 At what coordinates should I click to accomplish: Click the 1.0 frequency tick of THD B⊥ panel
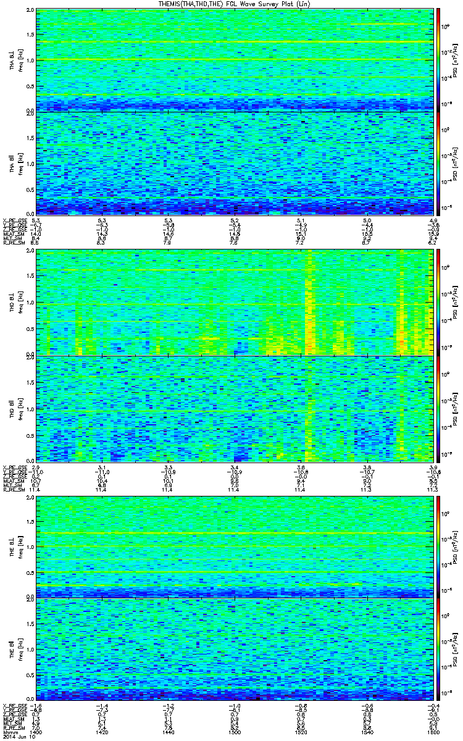pos(30,303)
